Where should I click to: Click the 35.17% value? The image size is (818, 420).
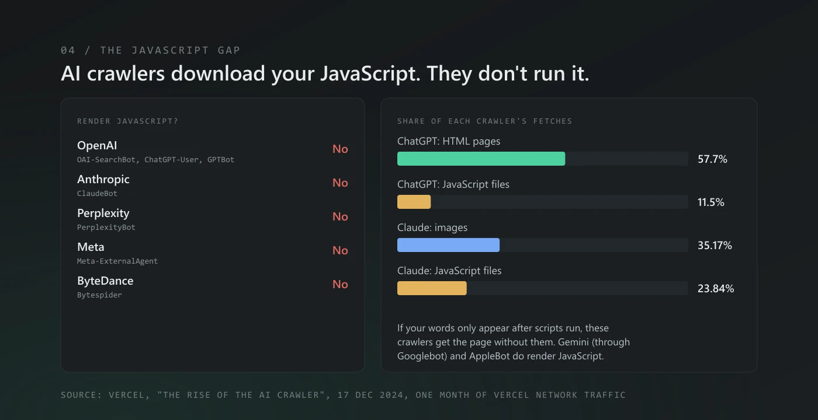coord(715,246)
